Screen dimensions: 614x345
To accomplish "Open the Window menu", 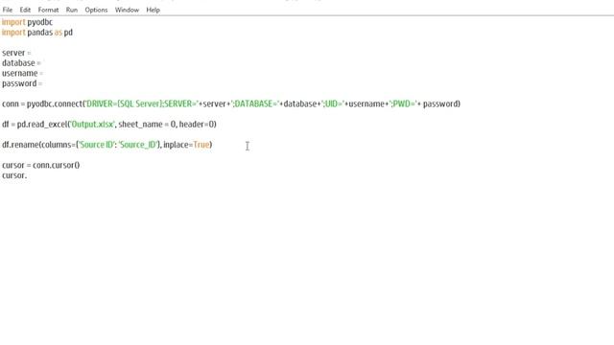I will 127,10.
